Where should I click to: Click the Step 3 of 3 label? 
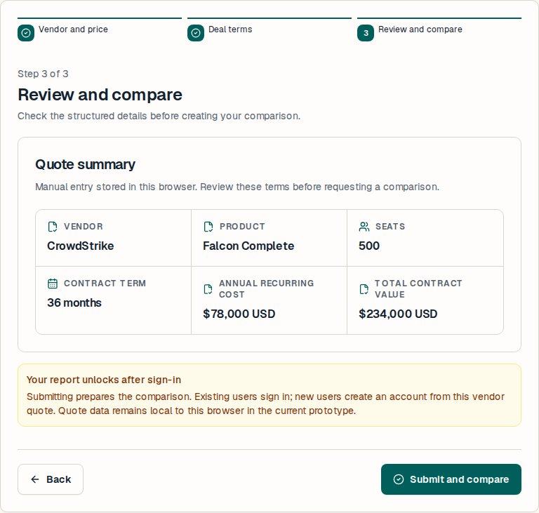coord(43,74)
